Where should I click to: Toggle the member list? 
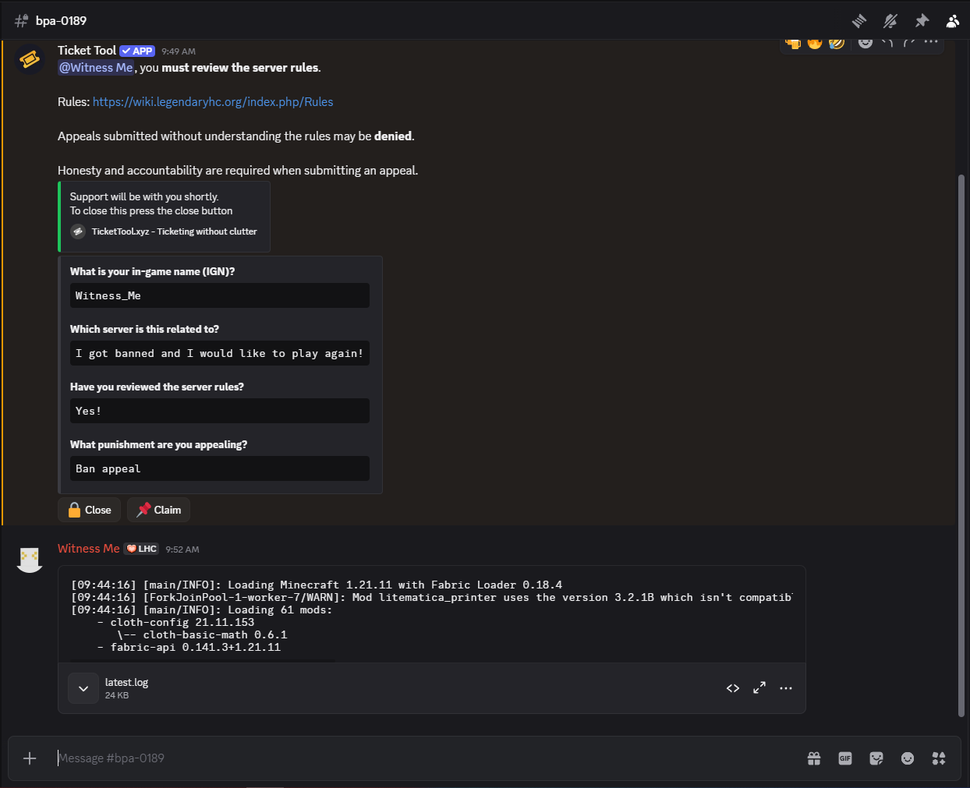(x=952, y=21)
